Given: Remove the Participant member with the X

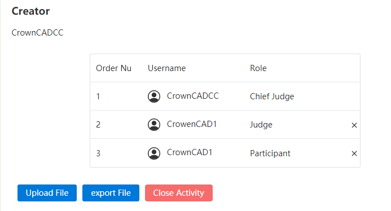Looking at the screenshot, I should pyautogui.click(x=354, y=153).
